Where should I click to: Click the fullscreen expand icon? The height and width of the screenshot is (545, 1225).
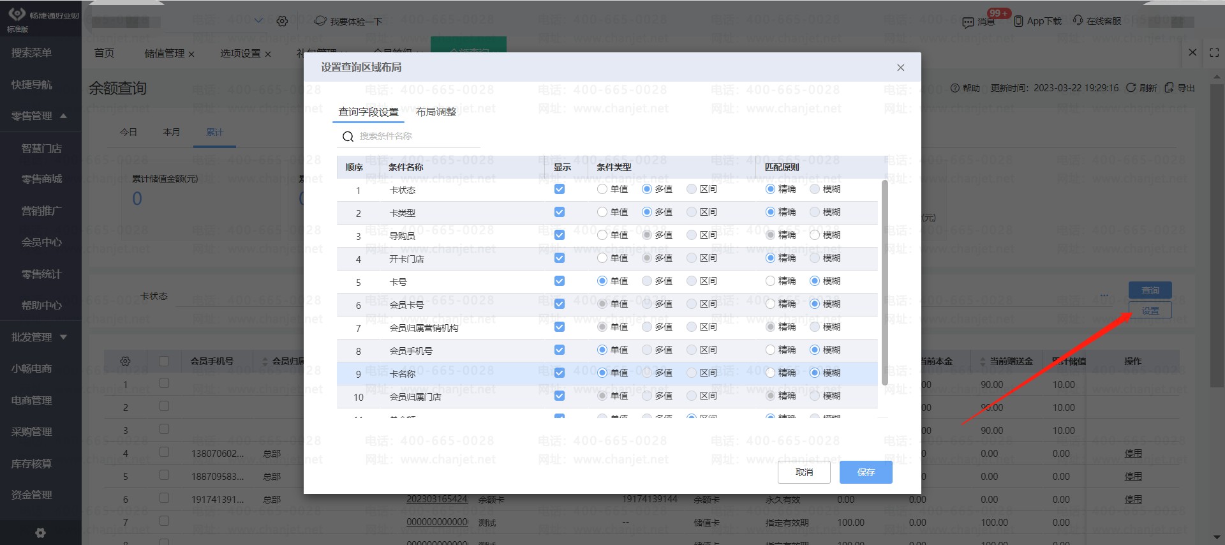tap(1214, 53)
